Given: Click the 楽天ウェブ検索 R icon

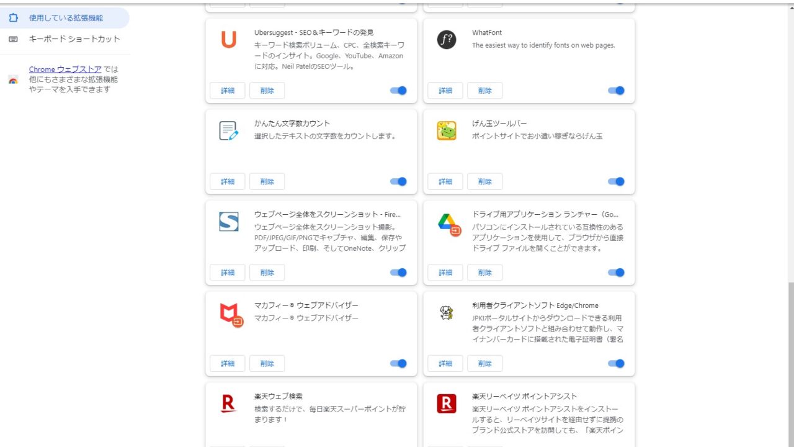Looking at the screenshot, I should click(228, 404).
